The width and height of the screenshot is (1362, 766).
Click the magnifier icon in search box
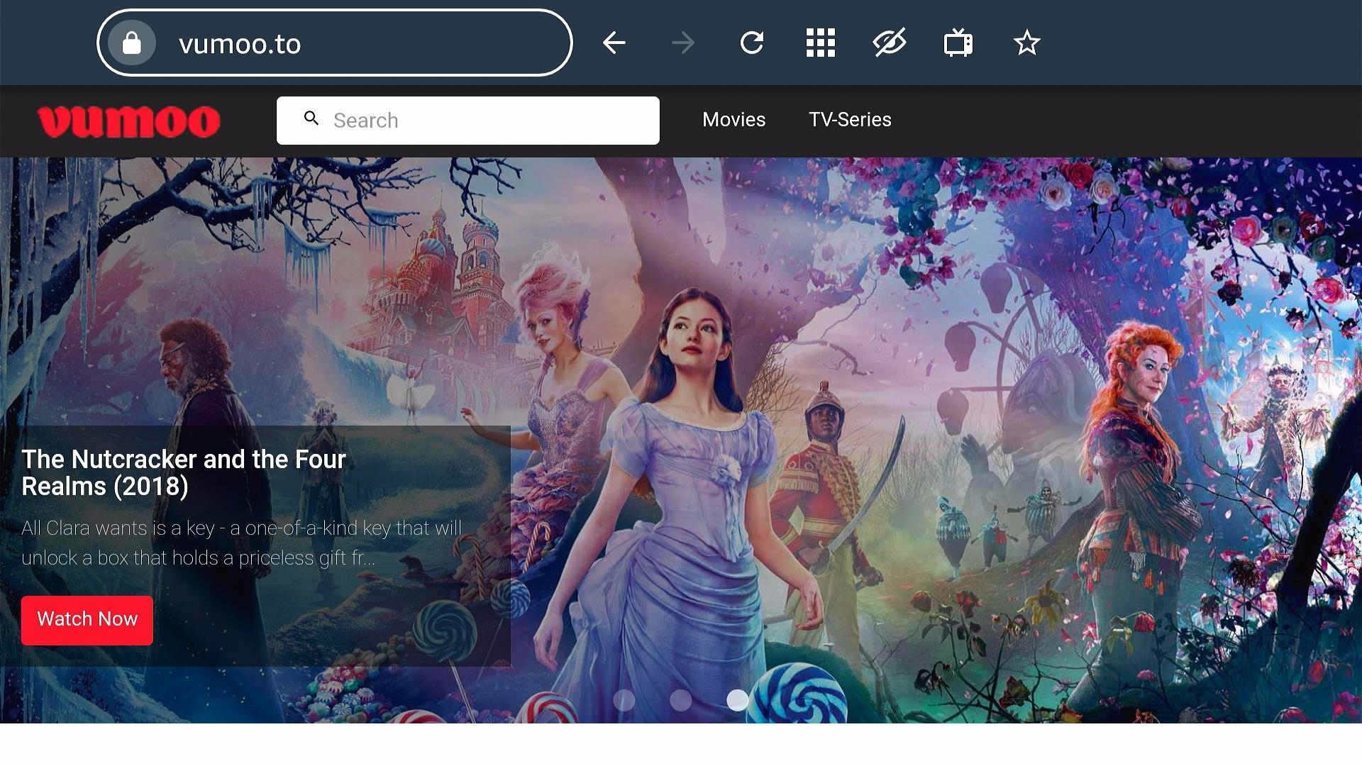[311, 118]
